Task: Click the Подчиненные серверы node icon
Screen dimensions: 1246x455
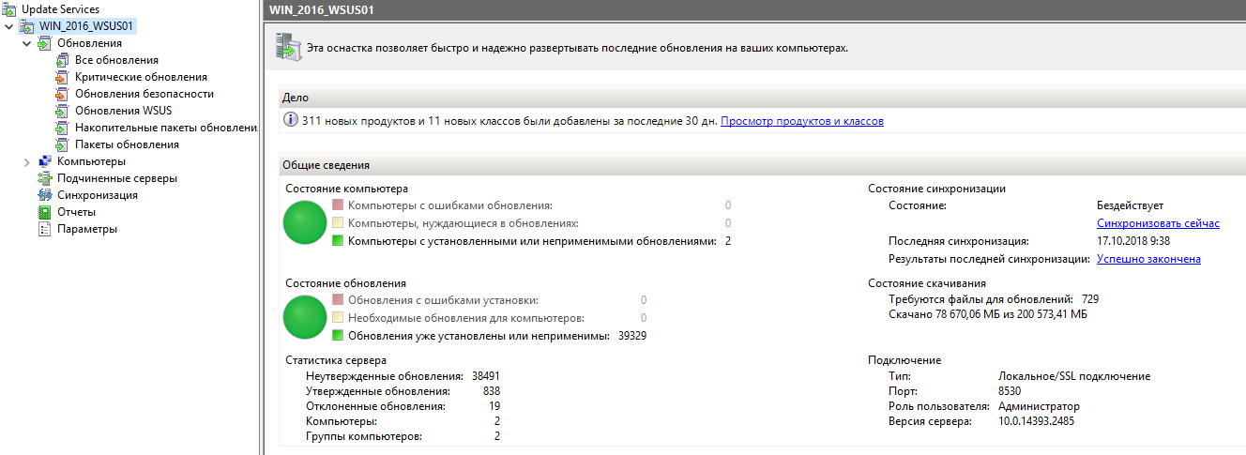Action: (44, 178)
